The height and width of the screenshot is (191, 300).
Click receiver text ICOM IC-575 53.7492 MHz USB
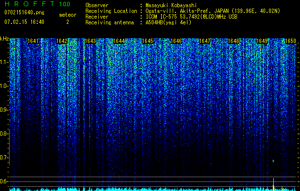[191, 17]
